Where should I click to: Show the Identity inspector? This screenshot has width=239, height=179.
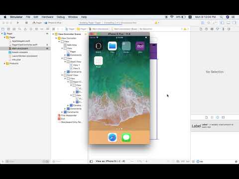click(212, 29)
